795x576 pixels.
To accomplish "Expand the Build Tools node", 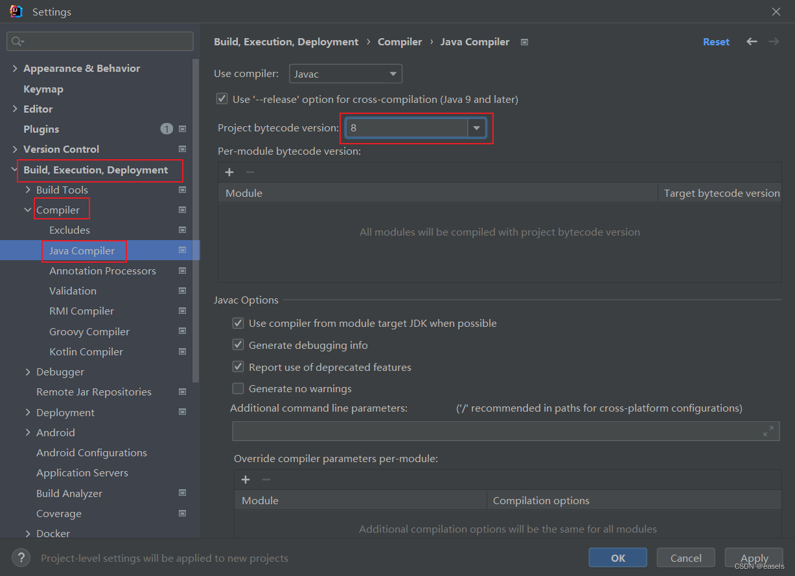I will (x=28, y=190).
